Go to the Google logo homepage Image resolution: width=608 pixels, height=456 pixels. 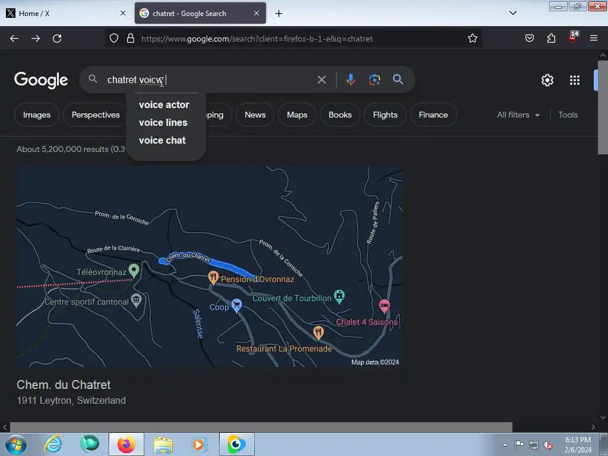[x=41, y=80]
